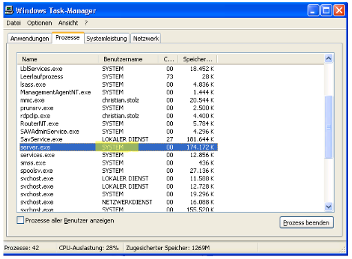
Task: Maximize the Task-Manager window
Action: [x=326, y=10]
